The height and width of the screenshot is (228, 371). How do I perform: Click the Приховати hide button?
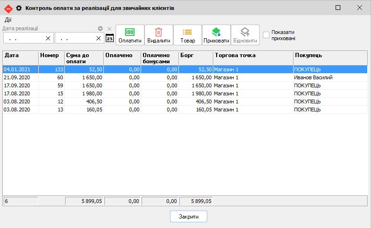[216, 35]
